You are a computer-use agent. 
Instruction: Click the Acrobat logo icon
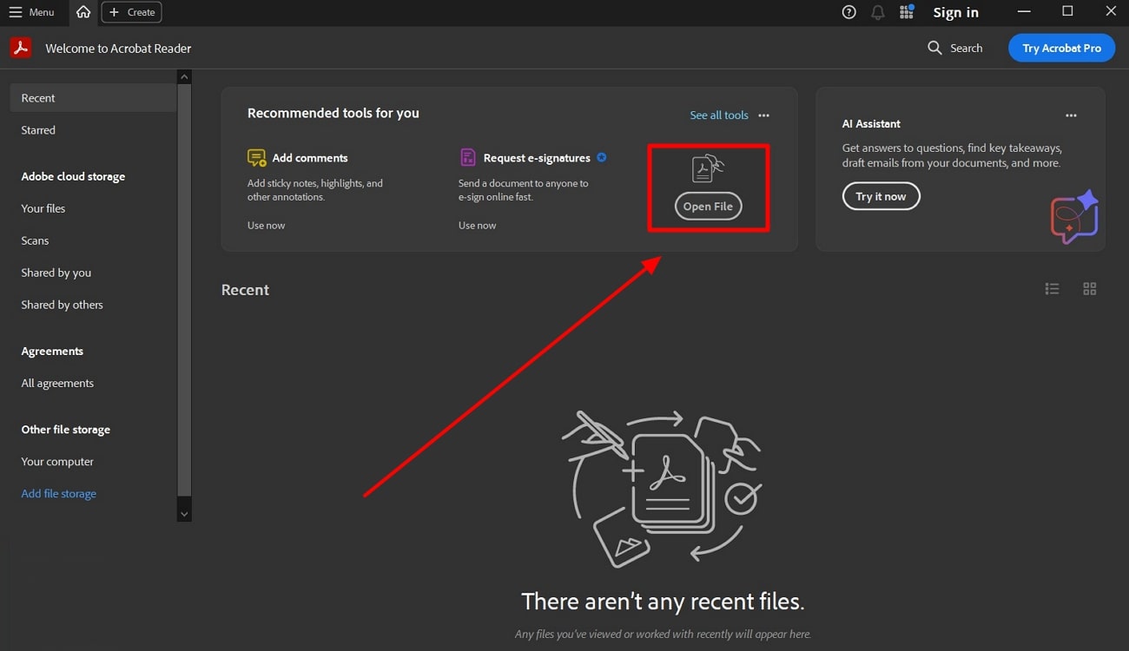click(21, 48)
